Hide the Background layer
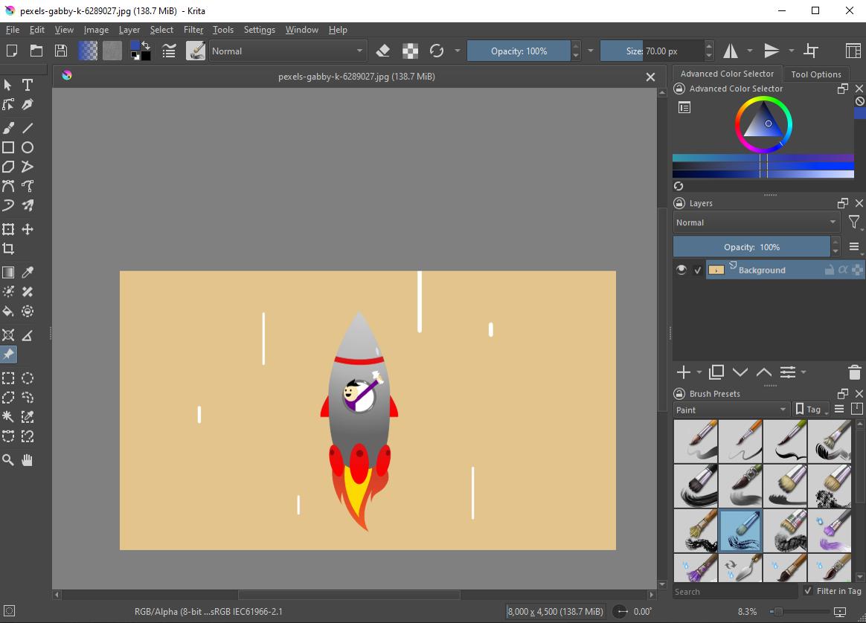This screenshot has height=623, width=866. (681, 270)
